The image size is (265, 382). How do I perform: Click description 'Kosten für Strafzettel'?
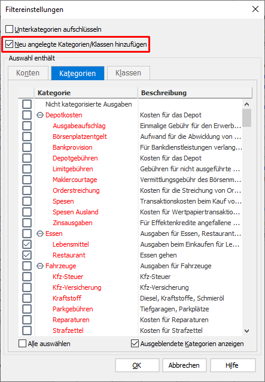(x=171, y=331)
